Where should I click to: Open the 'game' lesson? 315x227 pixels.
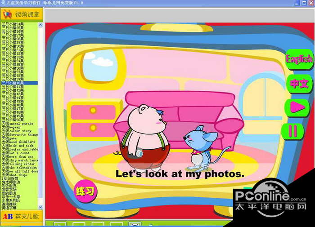tap(9, 138)
